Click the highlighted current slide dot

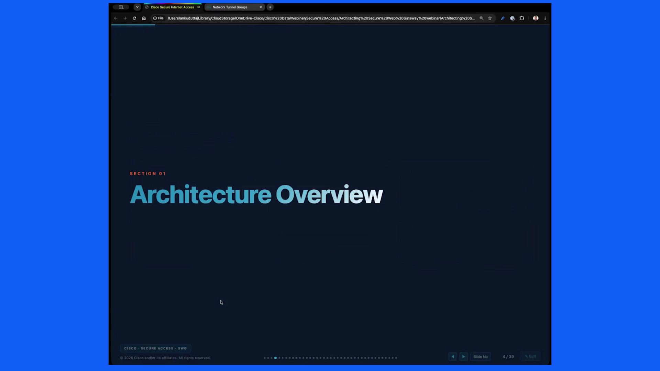[x=275, y=358]
